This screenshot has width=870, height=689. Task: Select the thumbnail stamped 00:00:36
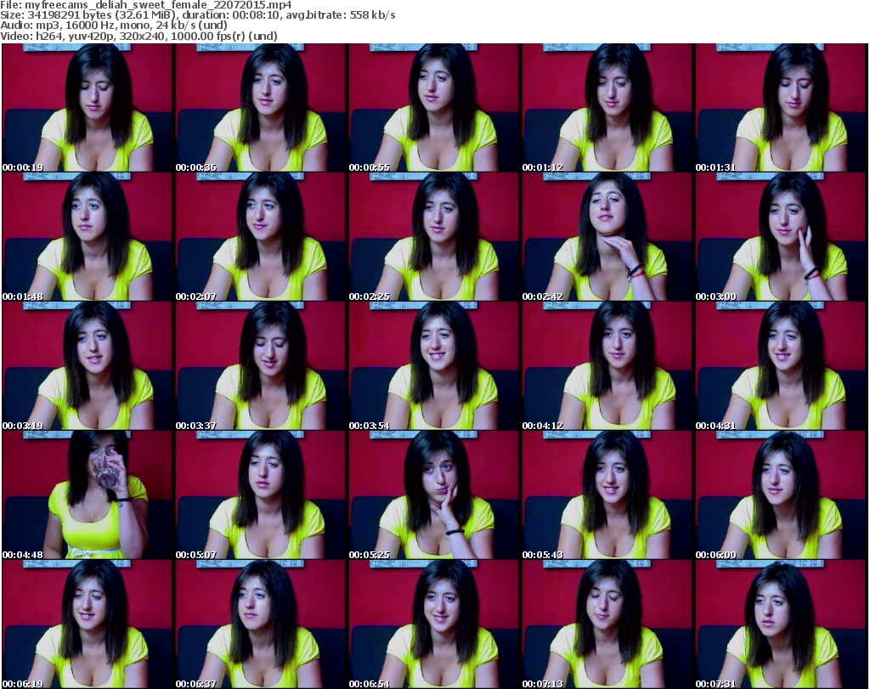(x=261, y=108)
